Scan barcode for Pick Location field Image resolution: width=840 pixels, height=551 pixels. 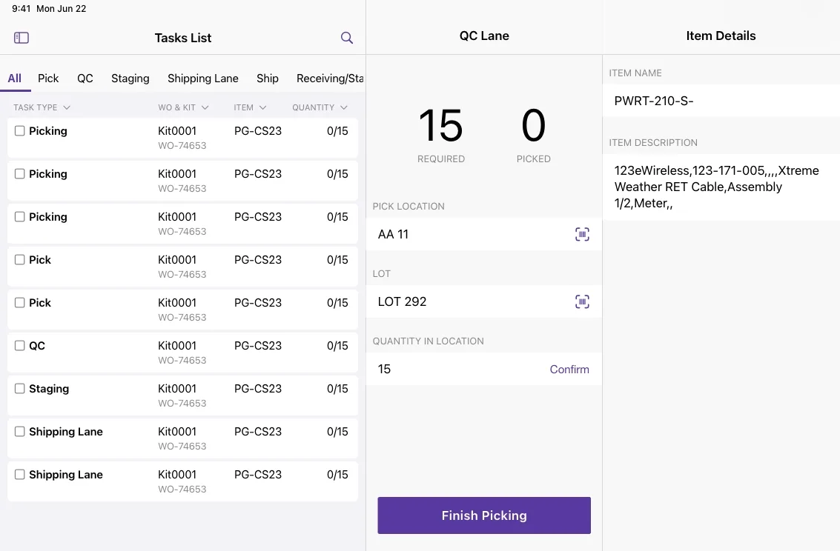point(582,234)
